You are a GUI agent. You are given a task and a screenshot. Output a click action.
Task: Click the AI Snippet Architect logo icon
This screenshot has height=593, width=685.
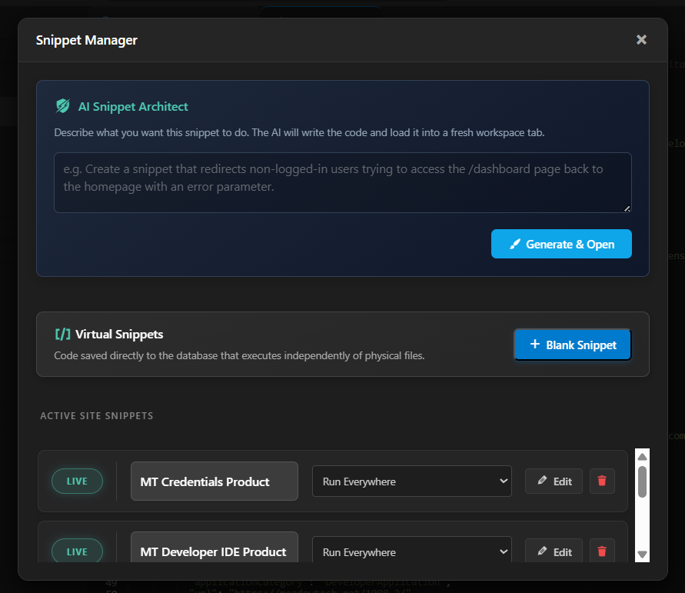[x=63, y=106]
